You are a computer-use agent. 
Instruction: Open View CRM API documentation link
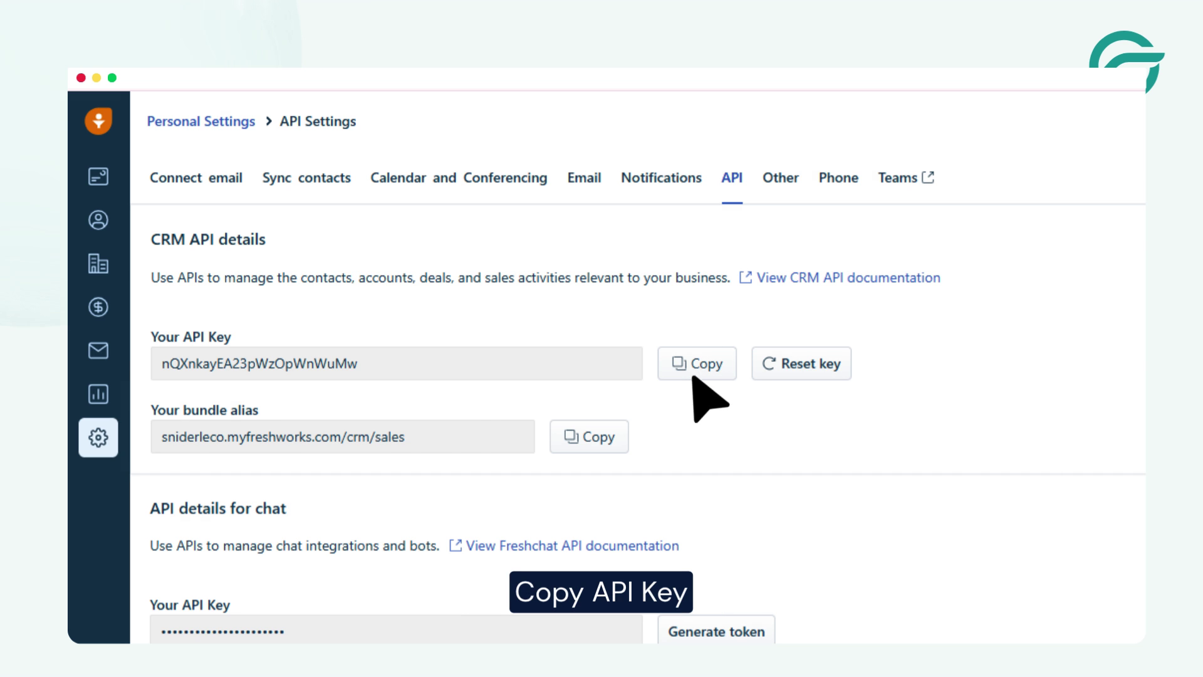tap(840, 278)
